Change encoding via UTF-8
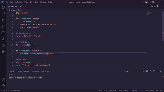The image size is (164, 92). pyautogui.click(x=120, y=90)
